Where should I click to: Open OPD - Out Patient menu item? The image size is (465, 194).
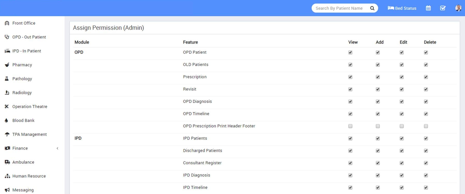32,37
